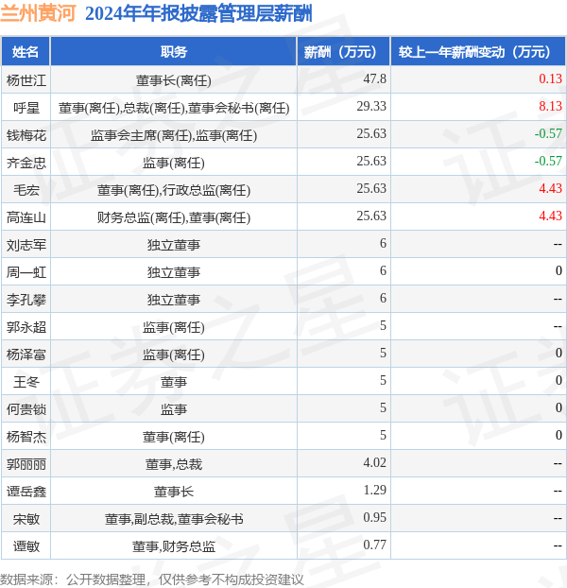The height and width of the screenshot is (588, 567).
Task: Click the salary value 0.95
Action: pyautogui.click(x=375, y=517)
